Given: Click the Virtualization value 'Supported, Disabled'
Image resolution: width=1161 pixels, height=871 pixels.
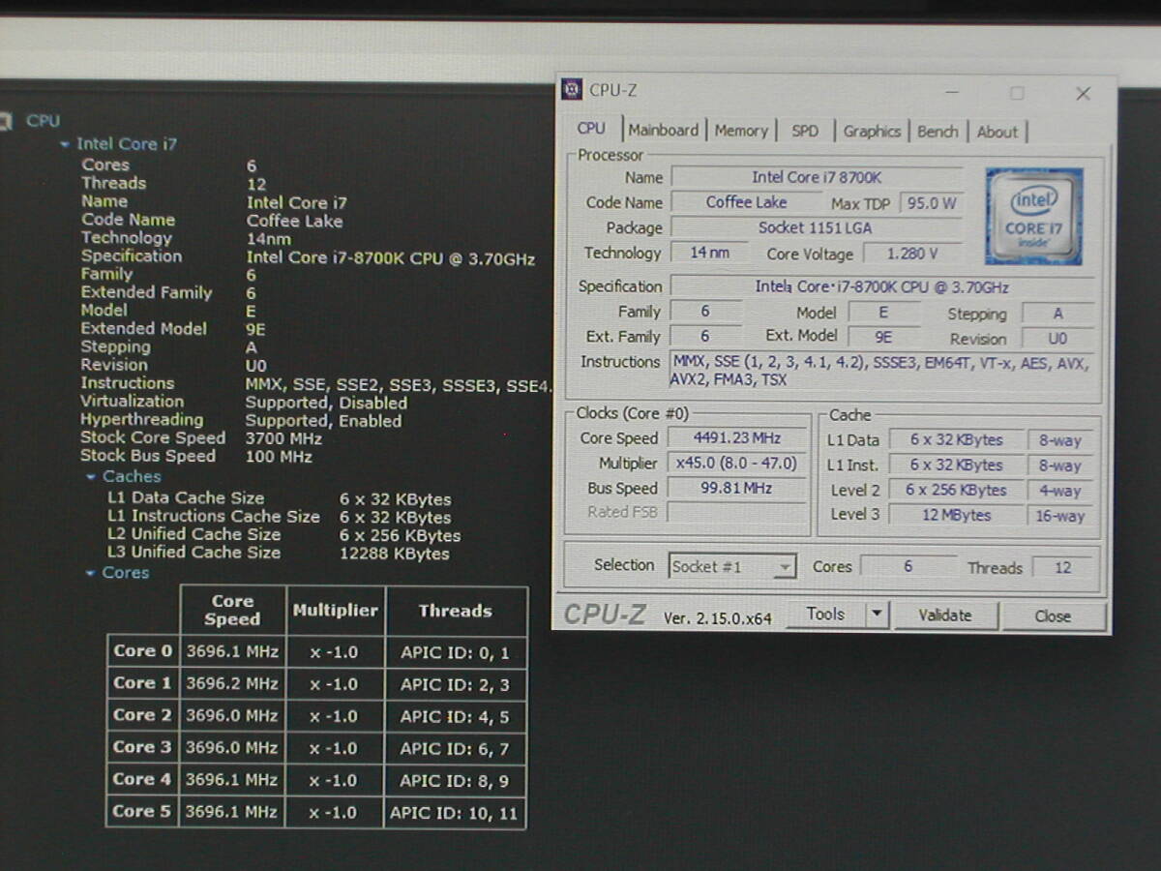Looking at the screenshot, I should pyautogui.click(x=326, y=403).
